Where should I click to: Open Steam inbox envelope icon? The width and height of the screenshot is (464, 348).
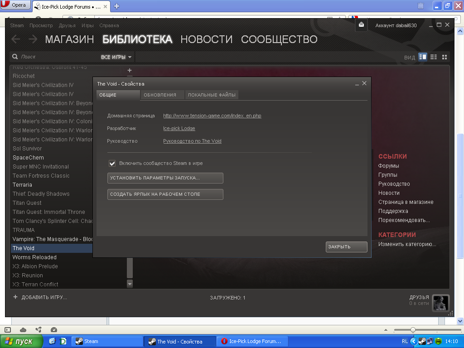point(361,25)
